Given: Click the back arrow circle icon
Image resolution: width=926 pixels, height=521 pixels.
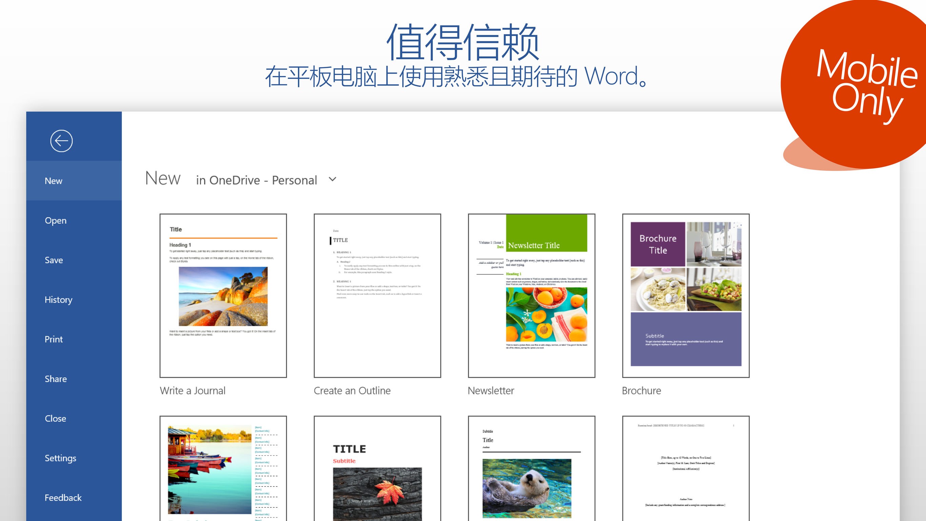Looking at the screenshot, I should click(x=61, y=141).
